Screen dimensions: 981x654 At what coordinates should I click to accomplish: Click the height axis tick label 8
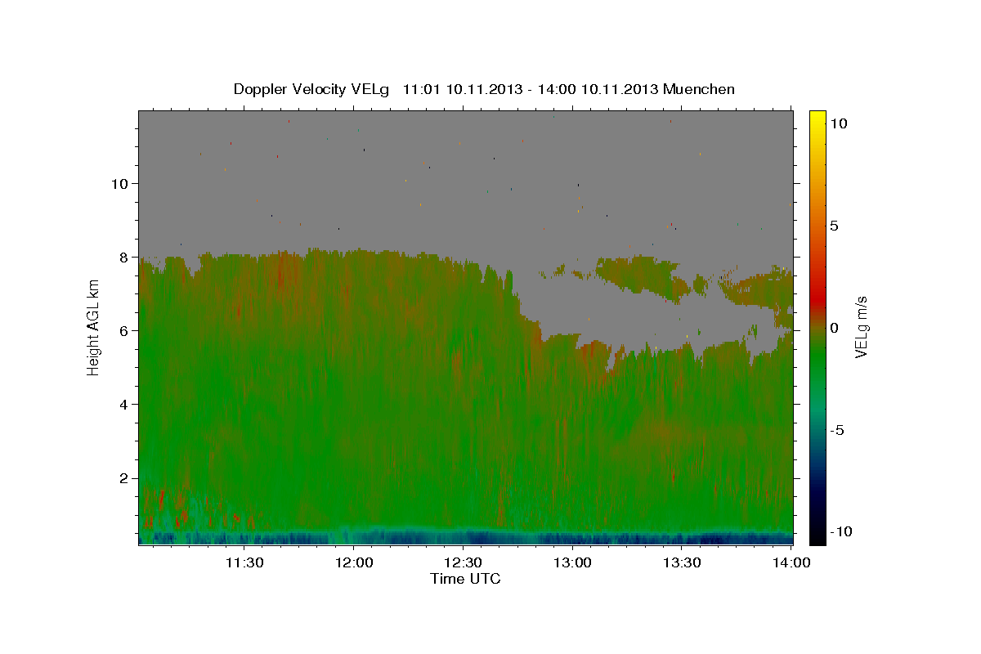click(x=124, y=257)
